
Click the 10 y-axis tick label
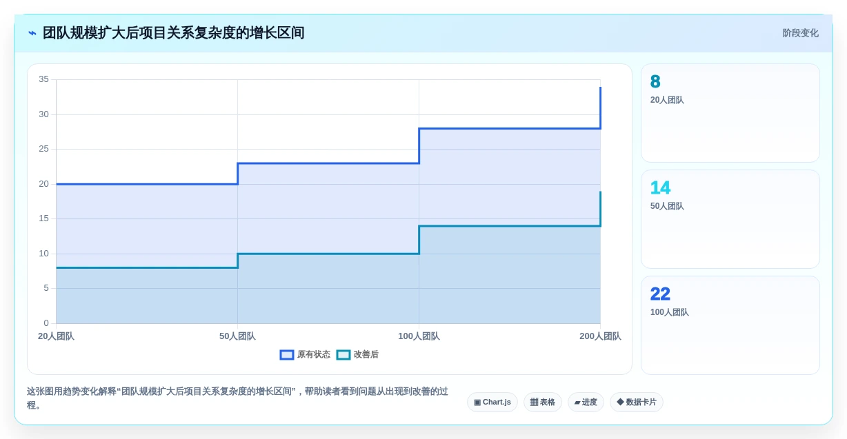tap(43, 254)
